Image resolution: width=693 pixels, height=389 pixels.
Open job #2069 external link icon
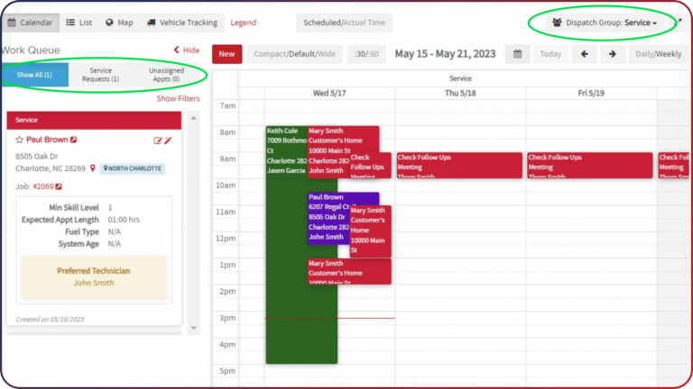(59, 186)
